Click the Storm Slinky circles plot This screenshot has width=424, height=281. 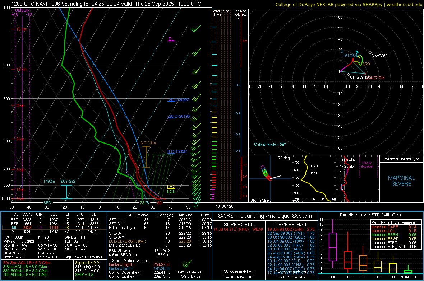[266, 173]
